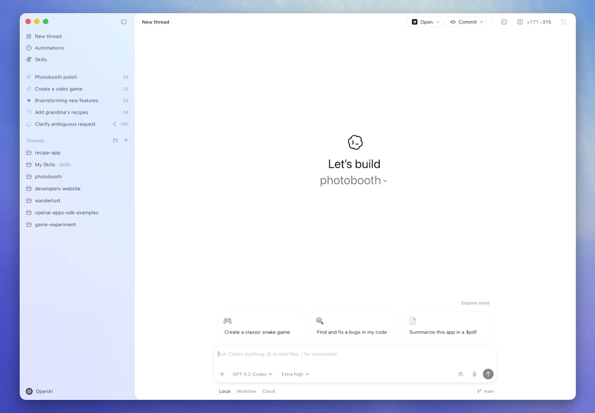Open the Open dropdown in header
Screen dimensions: 595x413
pyautogui.click(x=425, y=22)
